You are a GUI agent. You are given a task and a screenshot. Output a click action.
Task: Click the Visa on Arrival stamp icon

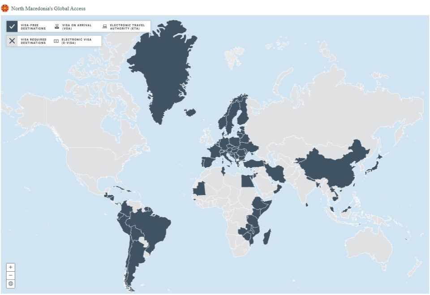point(57,26)
